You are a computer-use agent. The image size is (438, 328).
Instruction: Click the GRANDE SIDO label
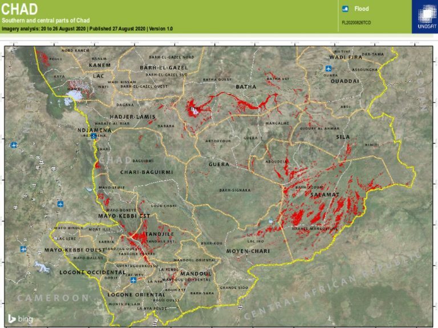click(x=234, y=287)
